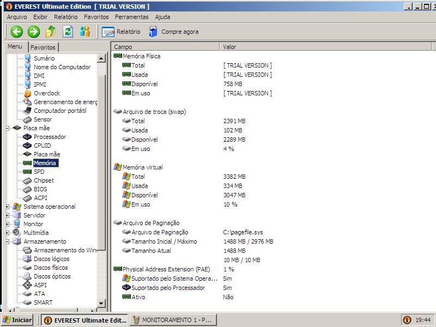This screenshot has width=436, height=327.
Task: Click the ASPI icon in tree
Action: pyautogui.click(x=27, y=285)
